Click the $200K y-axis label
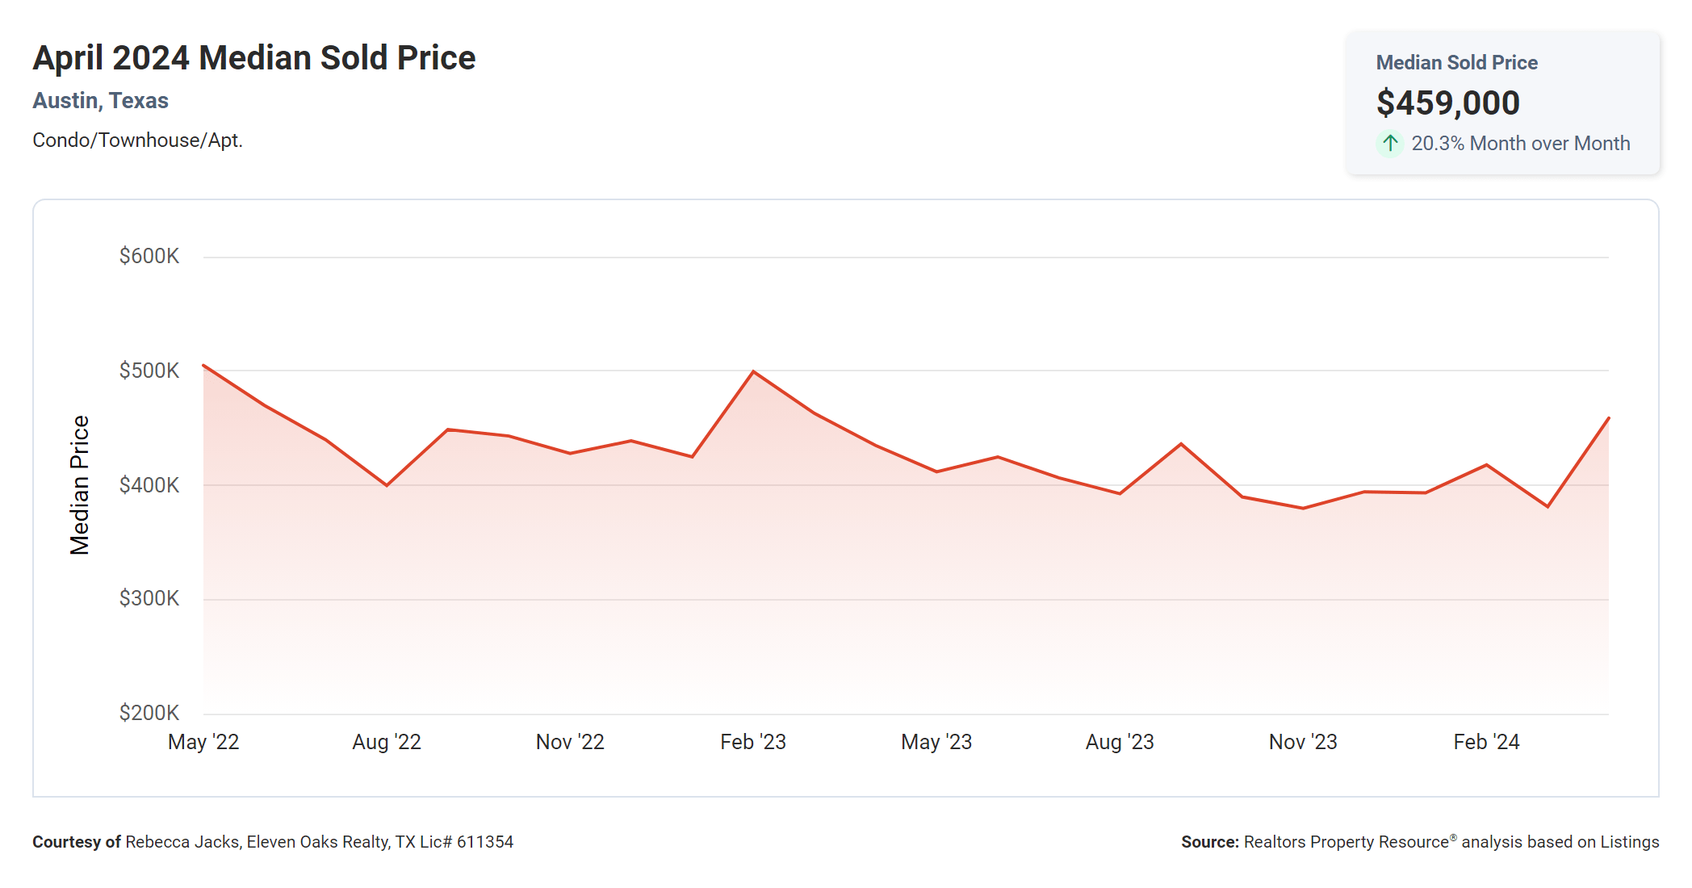Image resolution: width=1692 pixels, height=888 pixels. click(x=149, y=713)
